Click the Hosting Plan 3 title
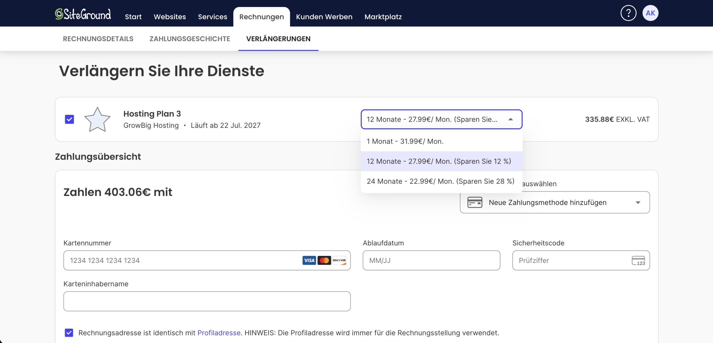Viewport: 713px width, 343px height. point(152,114)
